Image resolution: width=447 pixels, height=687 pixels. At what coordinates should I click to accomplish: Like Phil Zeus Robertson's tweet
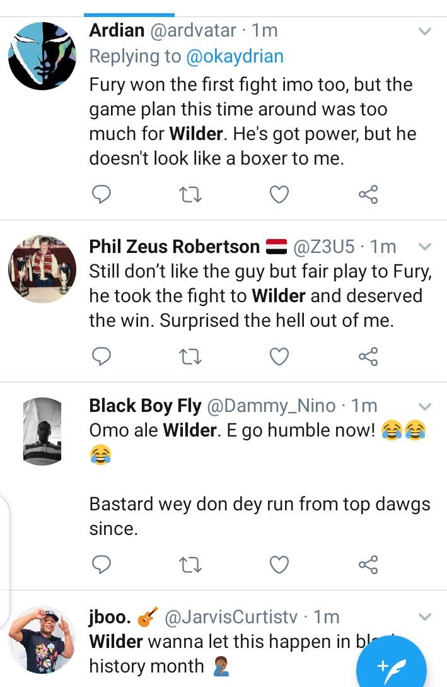click(x=279, y=357)
